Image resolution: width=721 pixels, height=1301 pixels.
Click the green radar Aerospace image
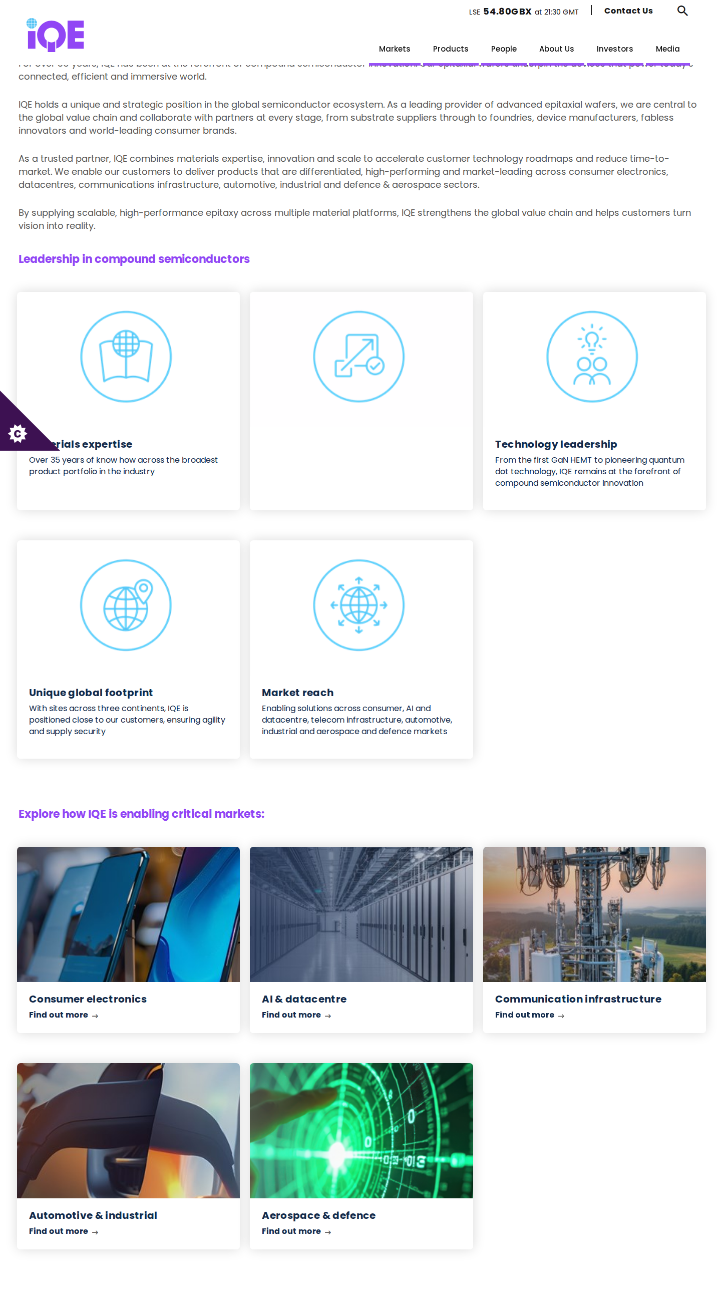(361, 1130)
